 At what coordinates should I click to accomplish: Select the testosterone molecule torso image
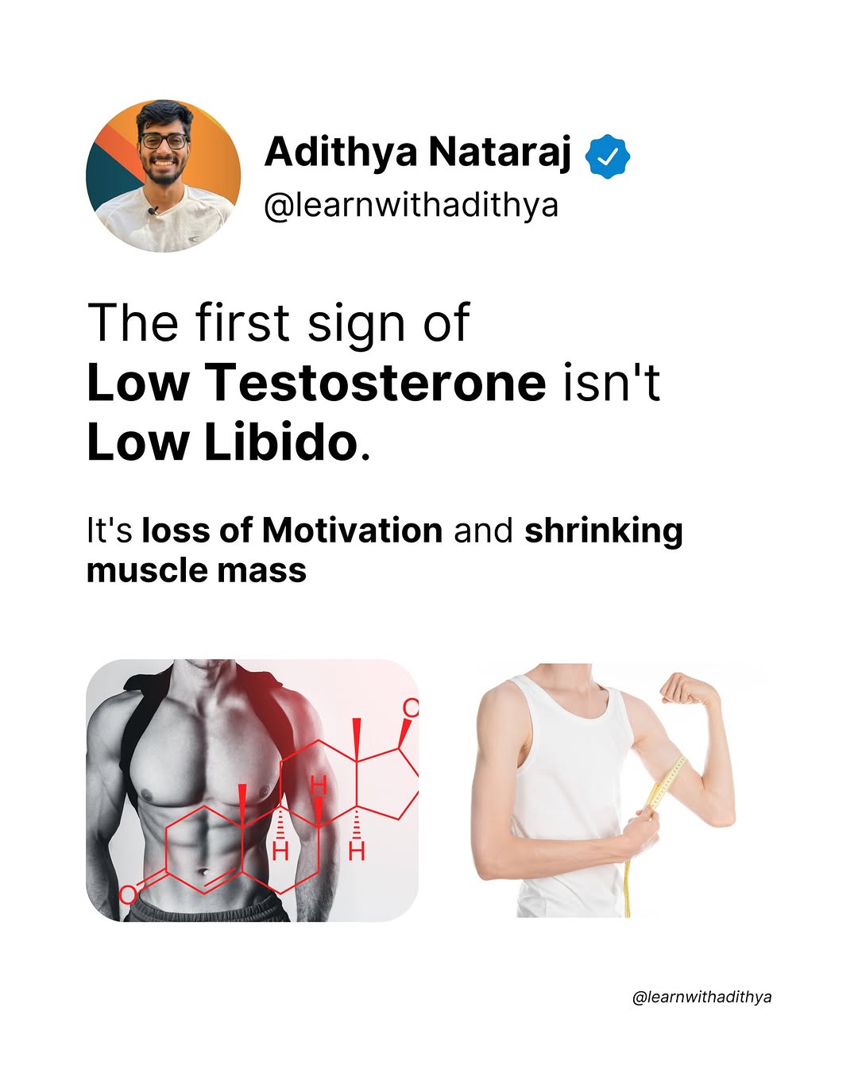pos(252,790)
